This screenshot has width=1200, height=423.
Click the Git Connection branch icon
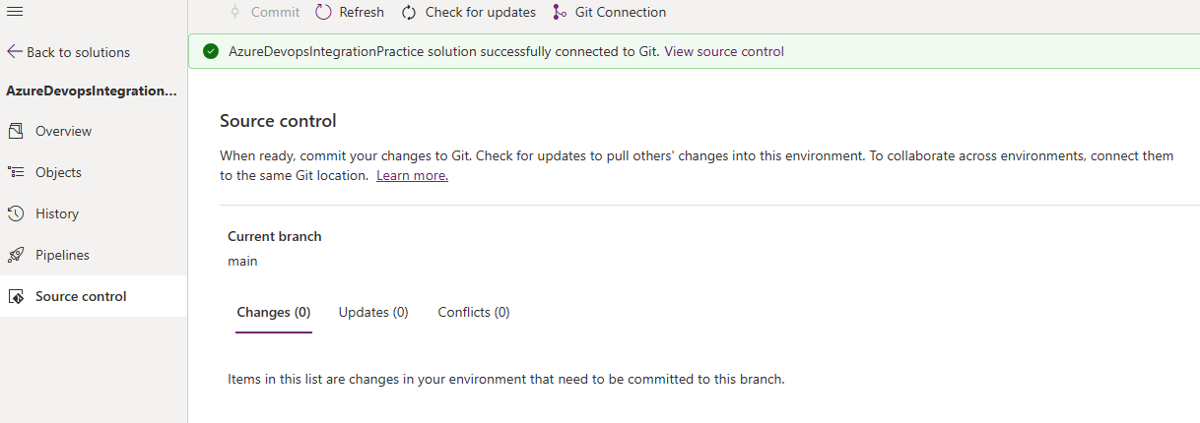click(560, 13)
